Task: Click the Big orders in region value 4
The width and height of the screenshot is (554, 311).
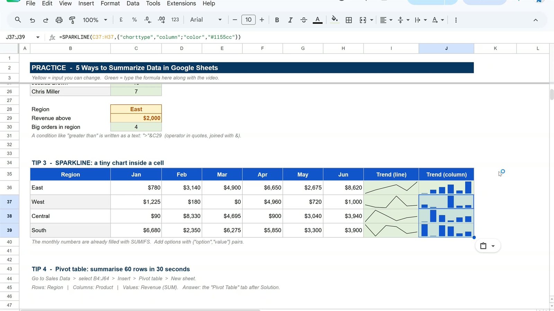Action: click(x=136, y=127)
